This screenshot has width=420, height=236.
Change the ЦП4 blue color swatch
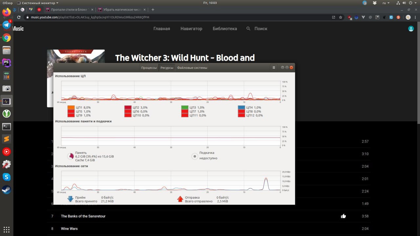[241, 108]
